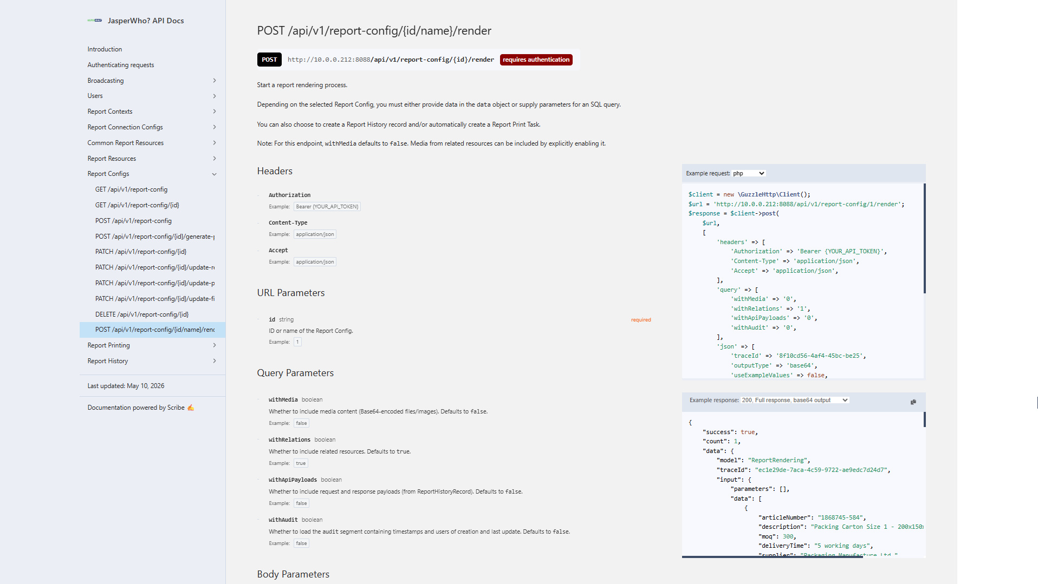This screenshot has height=584, width=1038.
Task: Expand the Report History chevron
Action: 215,361
